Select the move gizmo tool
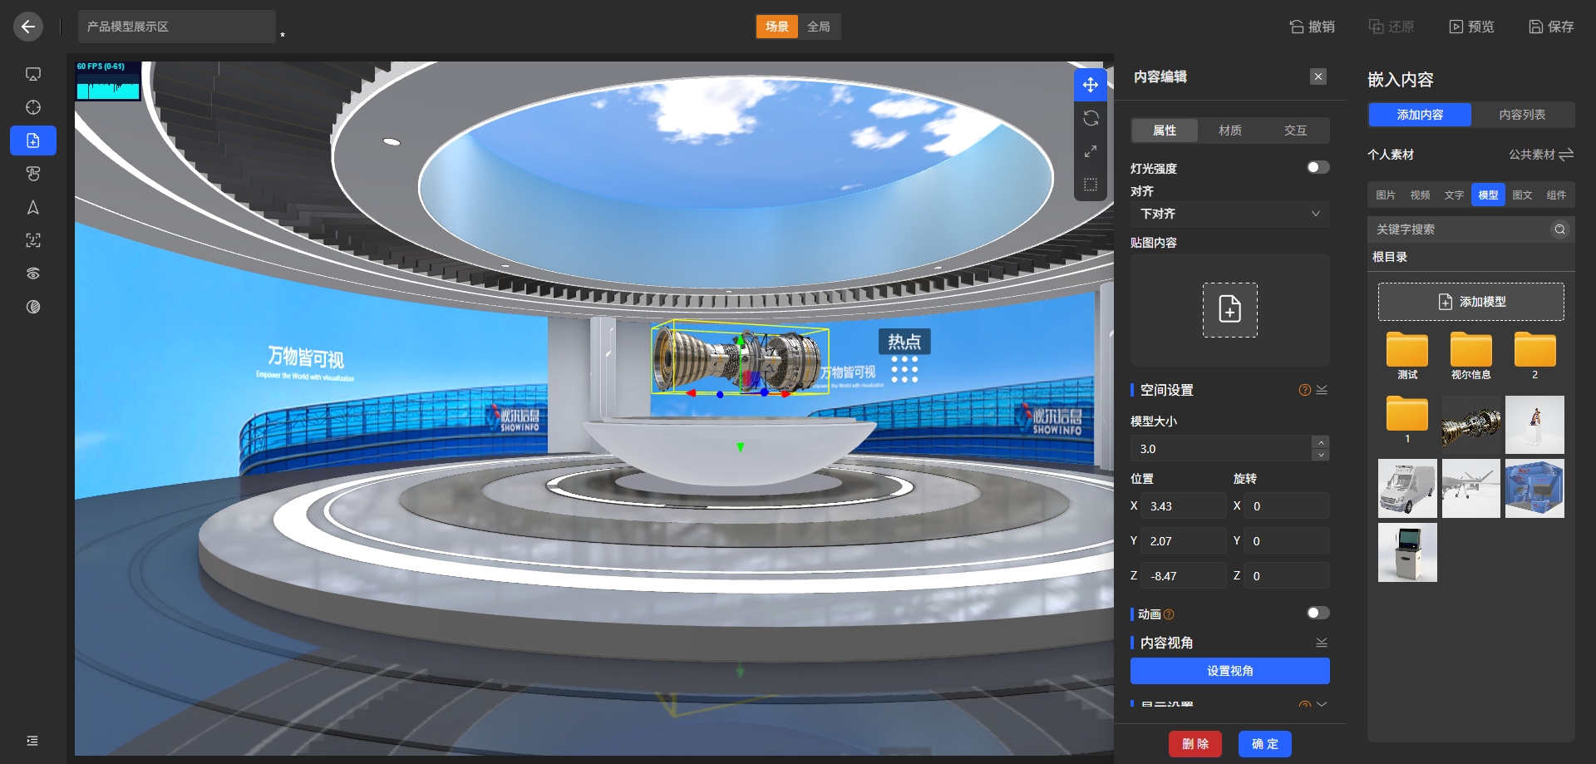Image resolution: width=1596 pixels, height=764 pixels. pyautogui.click(x=1091, y=85)
